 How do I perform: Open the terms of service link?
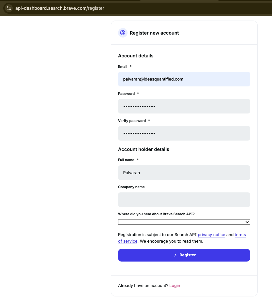240,235
